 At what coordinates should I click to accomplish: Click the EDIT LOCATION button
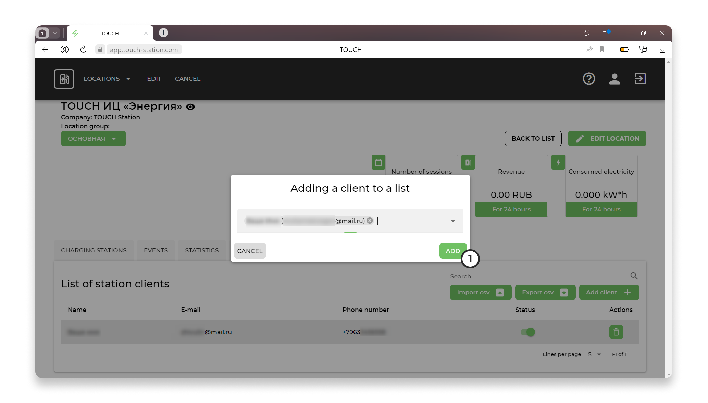(607, 139)
